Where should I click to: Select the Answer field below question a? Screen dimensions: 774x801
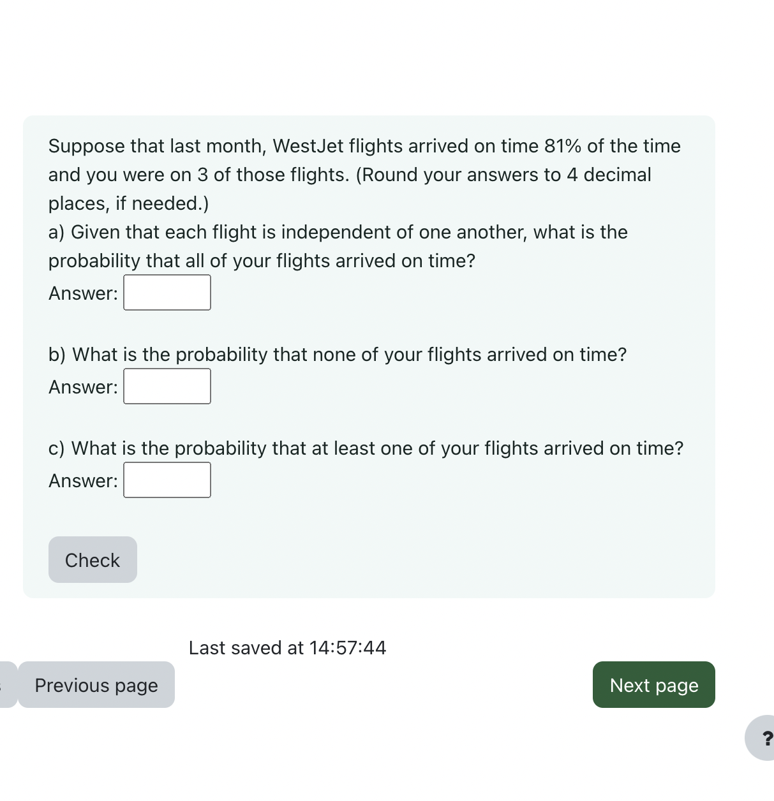[167, 292]
